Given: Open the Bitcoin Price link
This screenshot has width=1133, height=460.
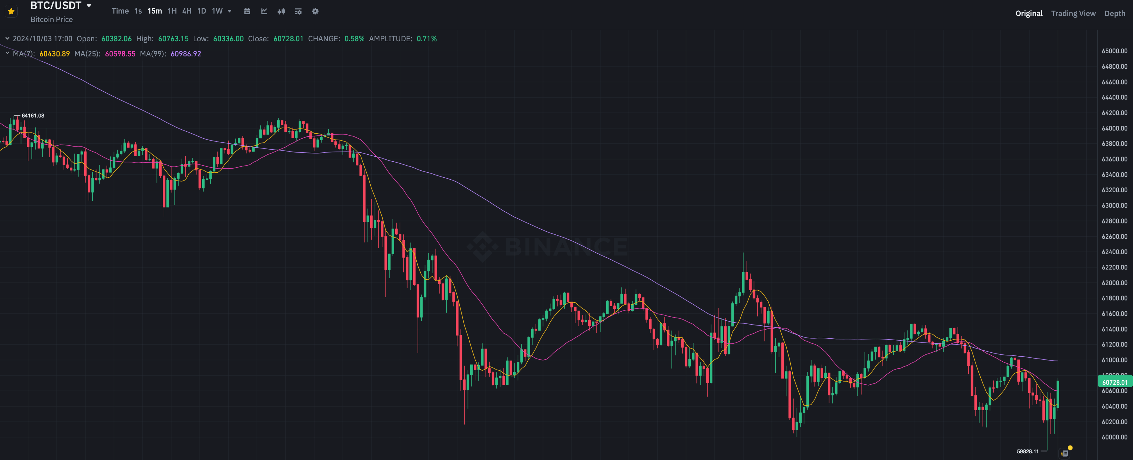Looking at the screenshot, I should pos(51,19).
